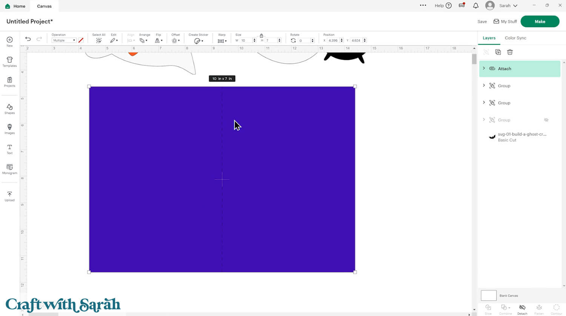Click the green Make button
The image size is (566, 316).
[x=540, y=21]
